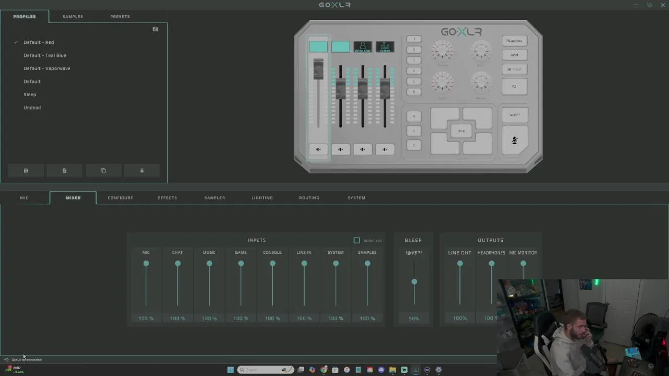This screenshot has height=376, width=669.
Task: Switch to the Presets tab
Action: (120, 16)
